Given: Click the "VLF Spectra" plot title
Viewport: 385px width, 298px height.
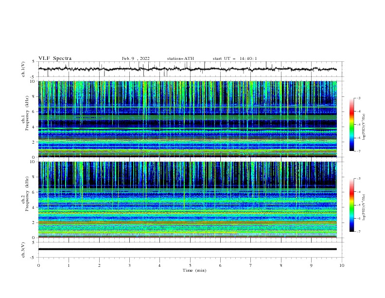Looking at the screenshot, I should (x=55, y=58).
